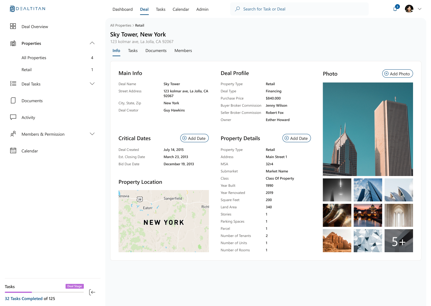Click the Deal Overview grid icon

click(13, 26)
